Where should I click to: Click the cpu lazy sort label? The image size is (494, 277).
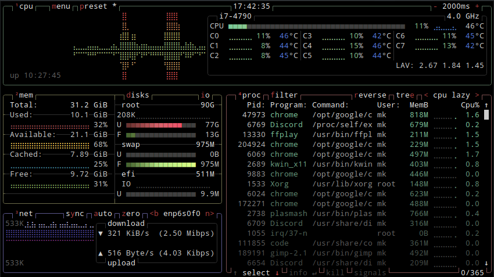(x=452, y=95)
